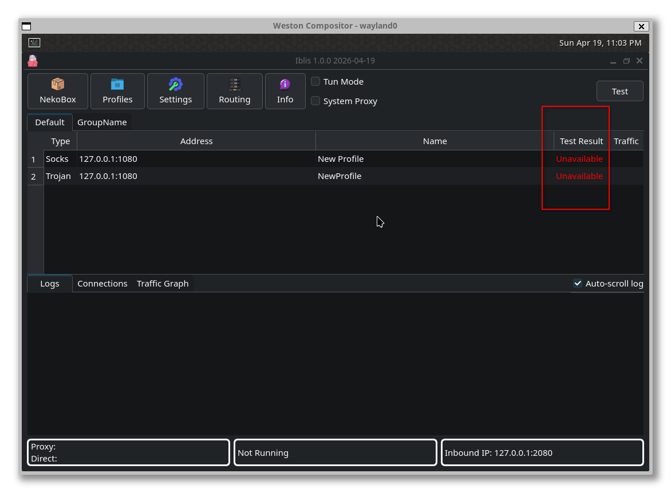Open the Traffic Graph tab

[163, 284]
